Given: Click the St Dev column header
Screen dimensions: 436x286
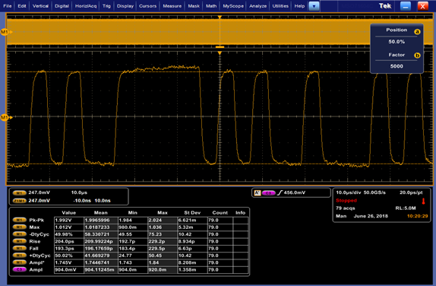Looking at the screenshot, I should [x=192, y=213].
